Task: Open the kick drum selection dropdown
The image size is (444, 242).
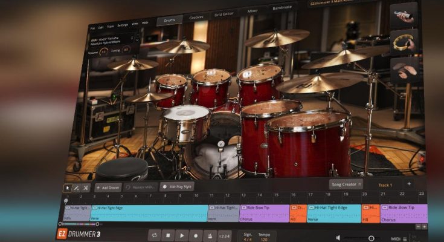Action: [x=112, y=41]
